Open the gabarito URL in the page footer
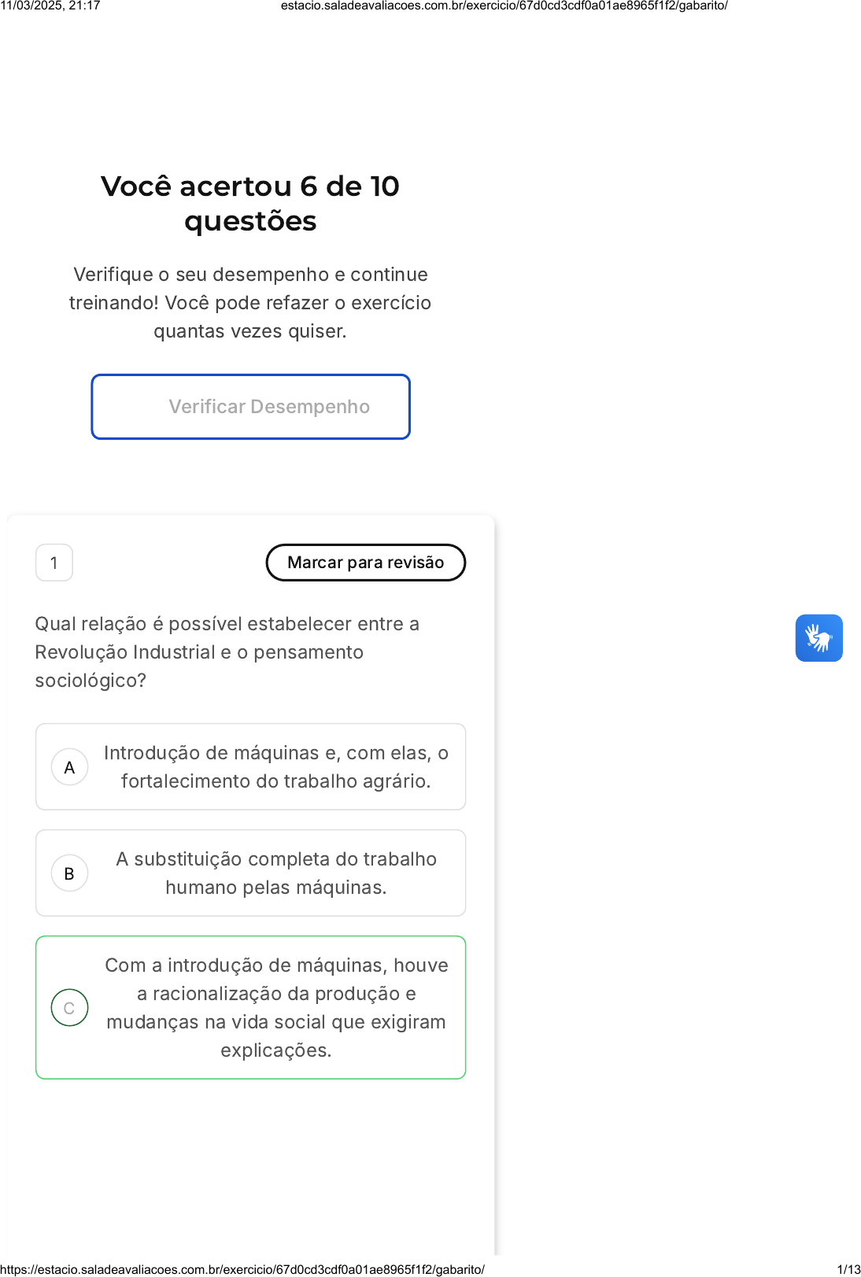 pyautogui.click(x=242, y=1269)
